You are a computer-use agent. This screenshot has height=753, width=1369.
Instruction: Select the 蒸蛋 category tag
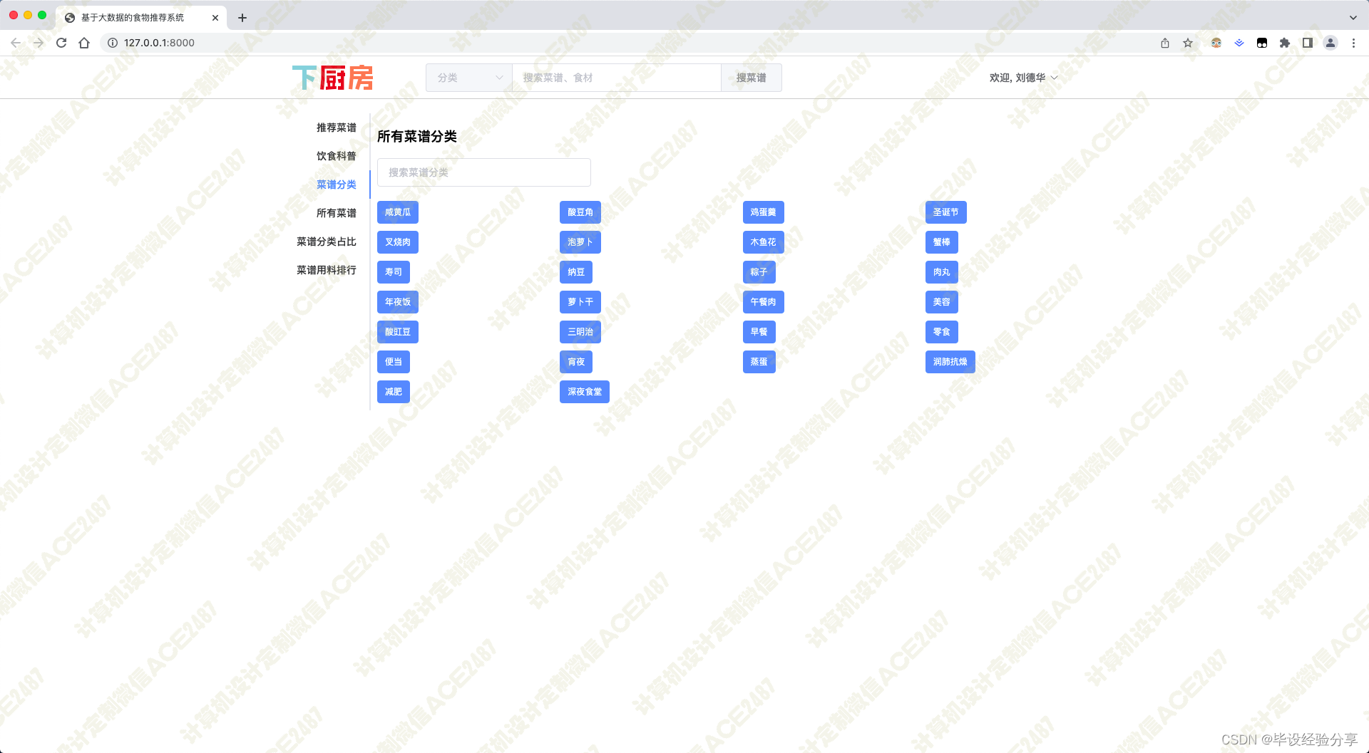[x=759, y=362]
